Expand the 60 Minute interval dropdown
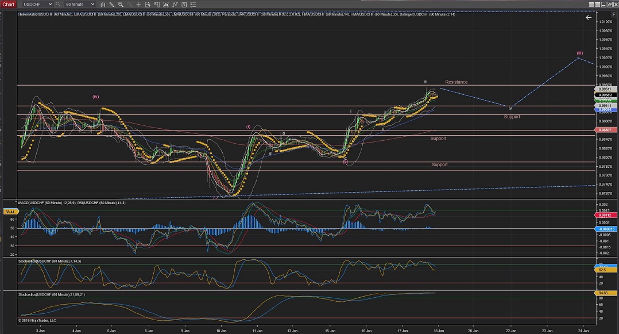This screenshot has height=334, width=619. pyautogui.click(x=92, y=4)
